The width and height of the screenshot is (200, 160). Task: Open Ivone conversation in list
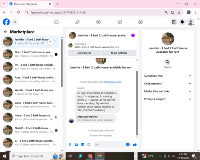click(x=30, y=118)
